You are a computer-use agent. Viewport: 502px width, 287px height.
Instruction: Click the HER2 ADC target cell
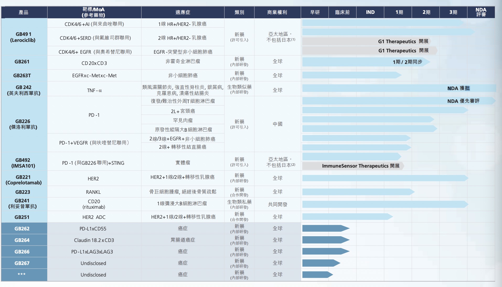(x=94, y=217)
